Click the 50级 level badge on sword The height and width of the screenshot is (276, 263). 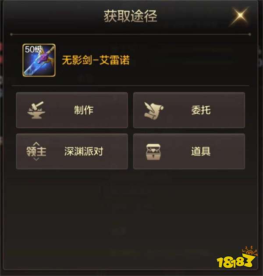pos(33,50)
